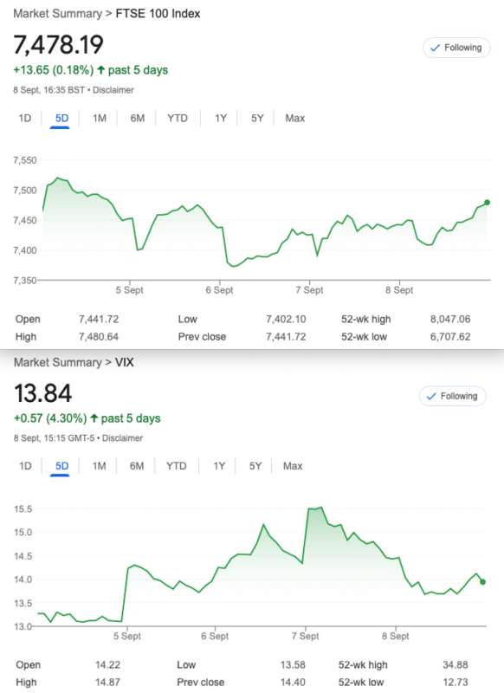
Task: Open Disclaimer link under FTSE 100 price
Action: pyautogui.click(x=113, y=90)
